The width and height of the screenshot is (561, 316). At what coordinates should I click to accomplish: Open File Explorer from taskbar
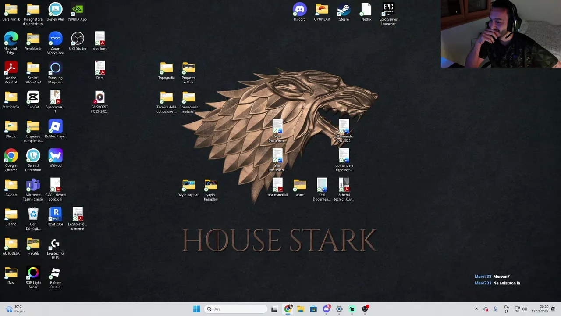coord(300,309)
